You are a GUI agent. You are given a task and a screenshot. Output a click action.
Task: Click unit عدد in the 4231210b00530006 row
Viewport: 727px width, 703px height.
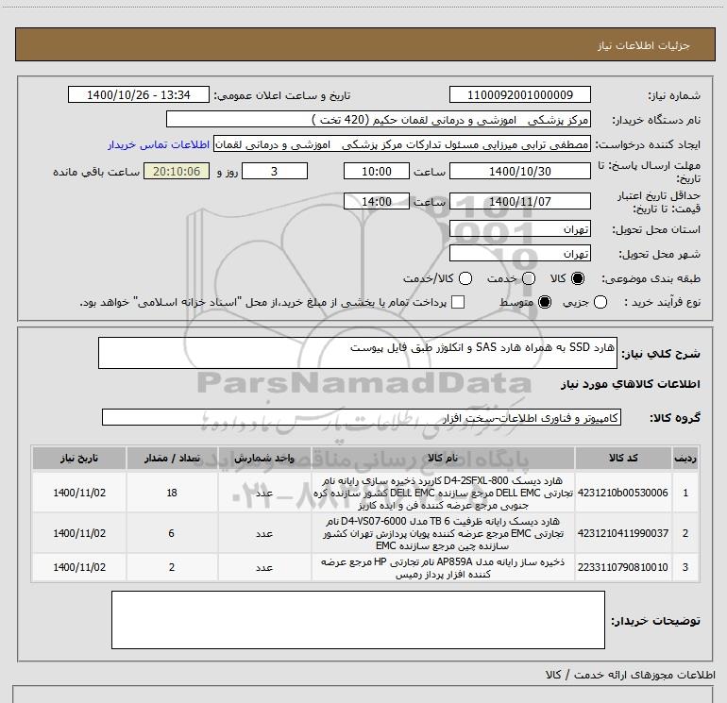[x=264, y=493]
